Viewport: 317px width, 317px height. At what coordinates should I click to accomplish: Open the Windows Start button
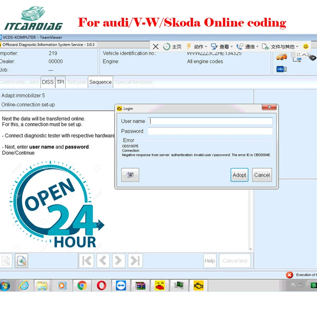point(5,286)
